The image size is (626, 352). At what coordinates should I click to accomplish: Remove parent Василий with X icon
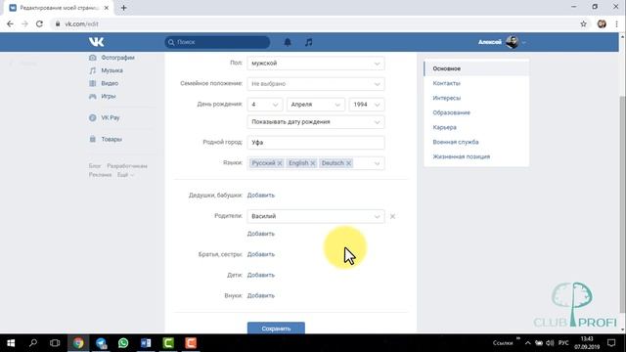pyautogui.click(x=392, y=216)
